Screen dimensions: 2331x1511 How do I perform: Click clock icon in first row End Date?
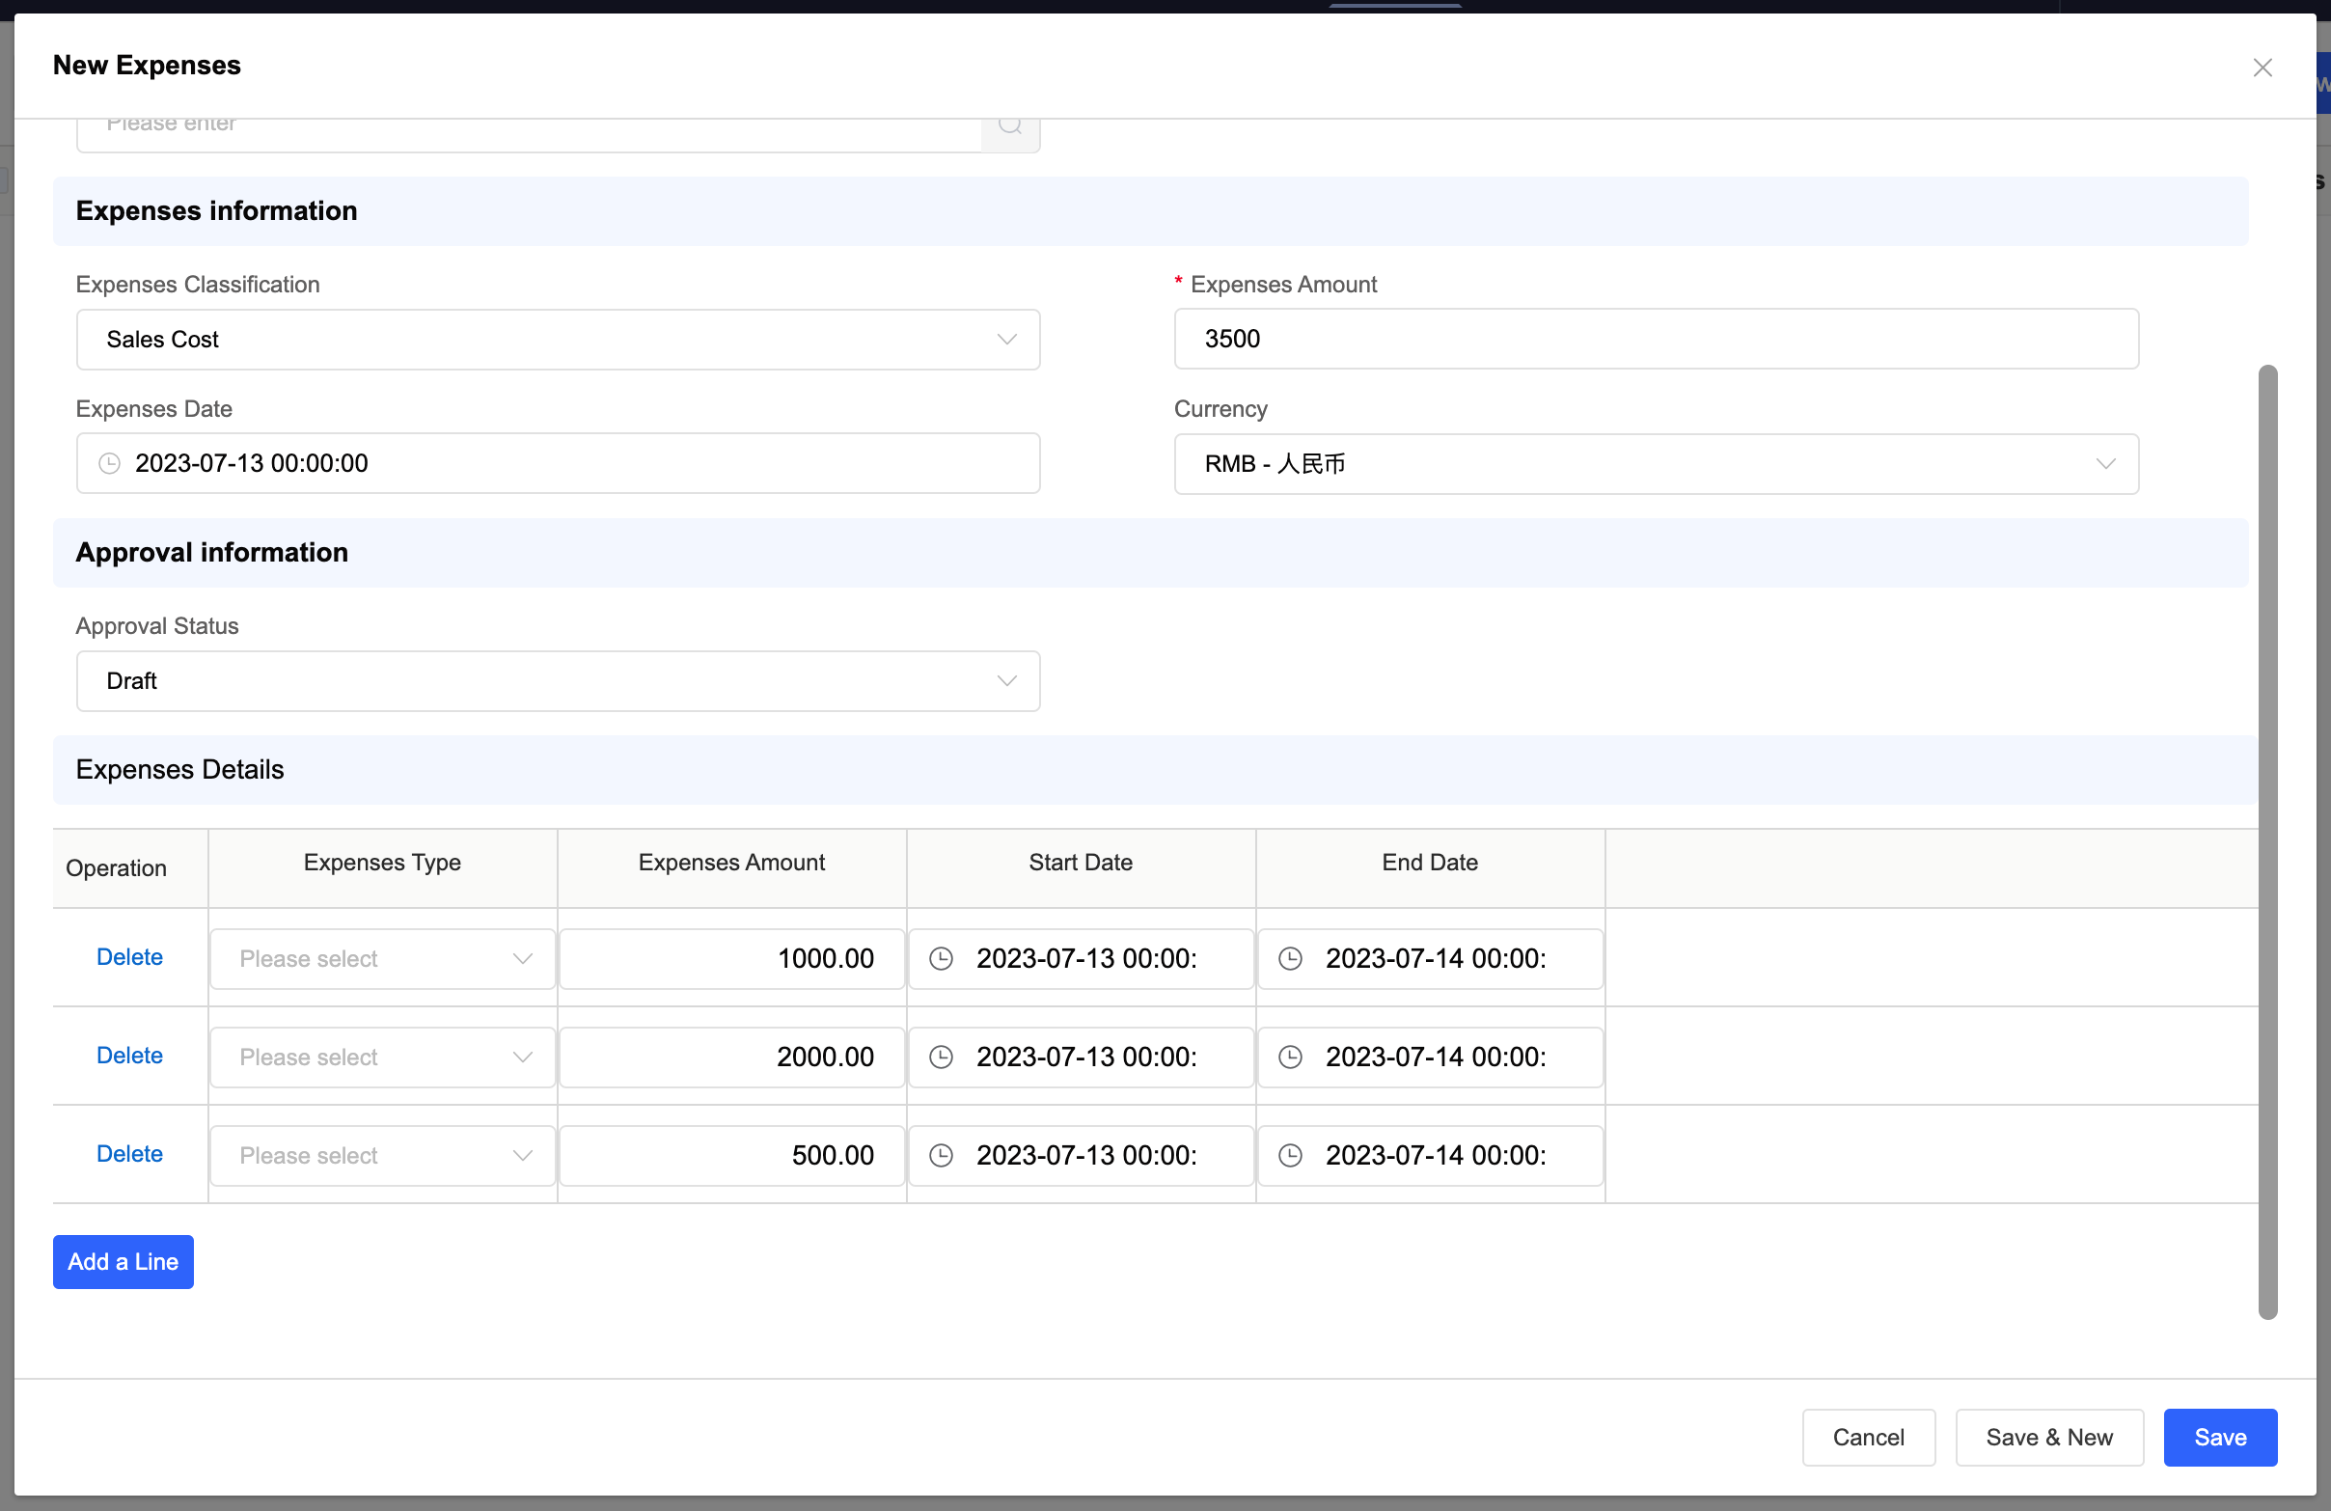[x=1290, y=959]
